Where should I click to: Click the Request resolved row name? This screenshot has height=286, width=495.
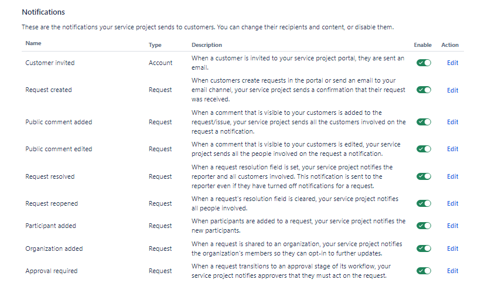click(50, 176)
